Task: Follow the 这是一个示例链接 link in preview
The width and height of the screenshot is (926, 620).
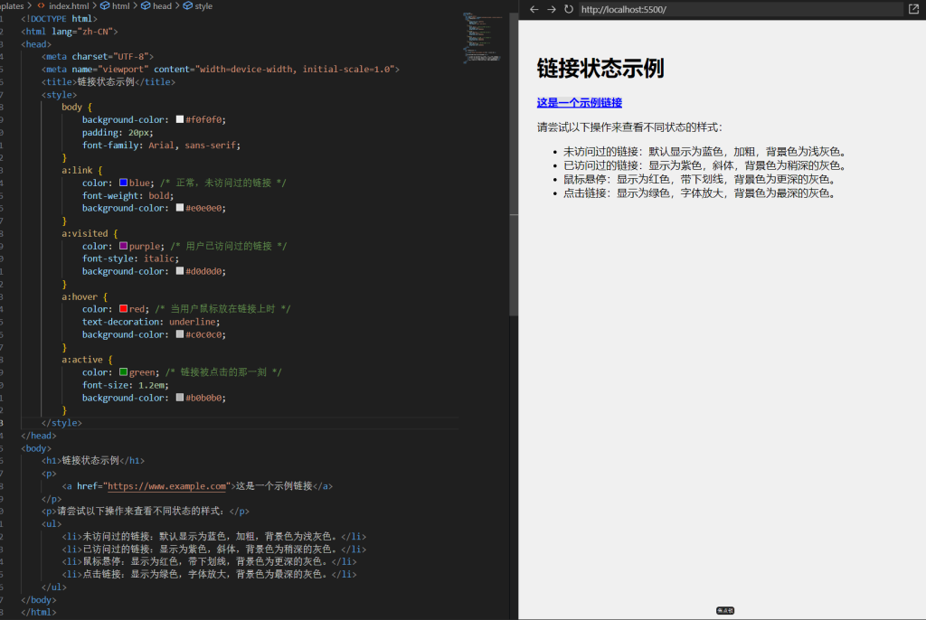Action: 579,103
